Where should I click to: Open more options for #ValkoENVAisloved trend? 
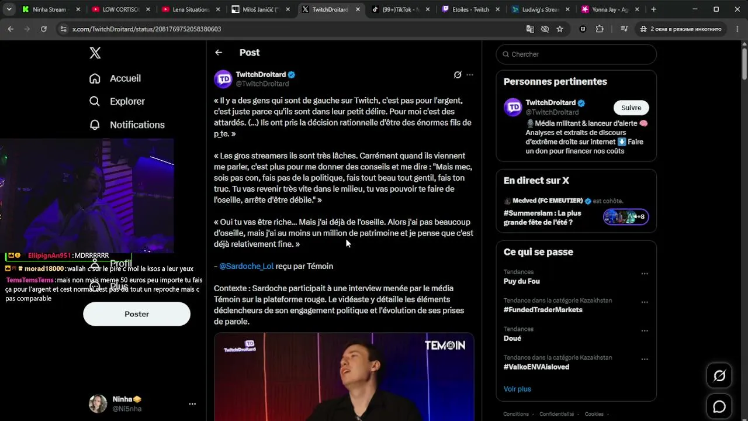645,359
